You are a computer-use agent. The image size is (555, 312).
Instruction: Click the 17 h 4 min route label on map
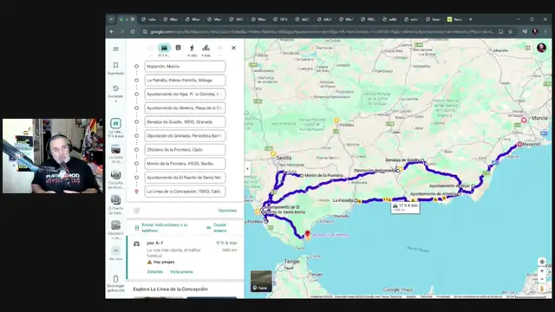click(406, 207)
